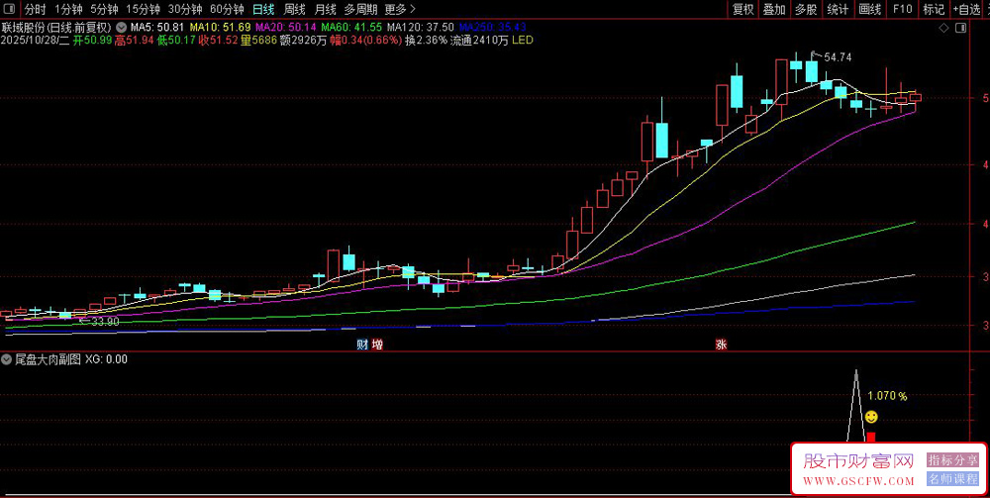
Task: Select the 60分钟 period
Action: pos(227,9)
